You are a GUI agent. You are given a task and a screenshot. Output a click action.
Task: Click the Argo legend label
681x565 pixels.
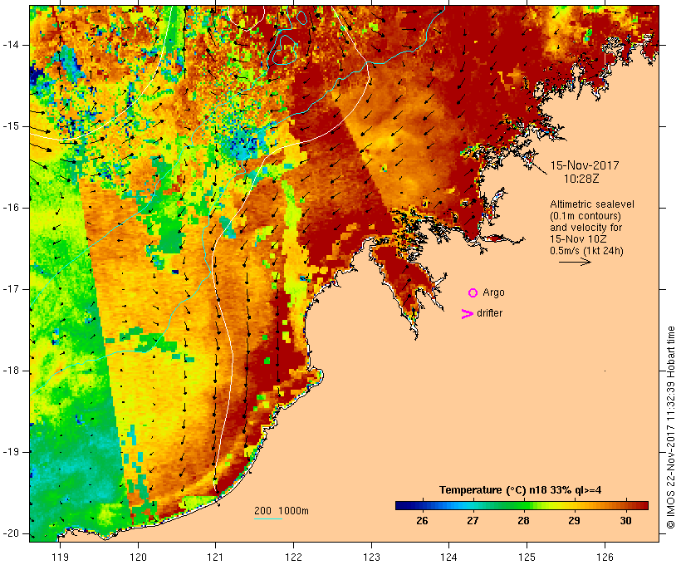494,293
